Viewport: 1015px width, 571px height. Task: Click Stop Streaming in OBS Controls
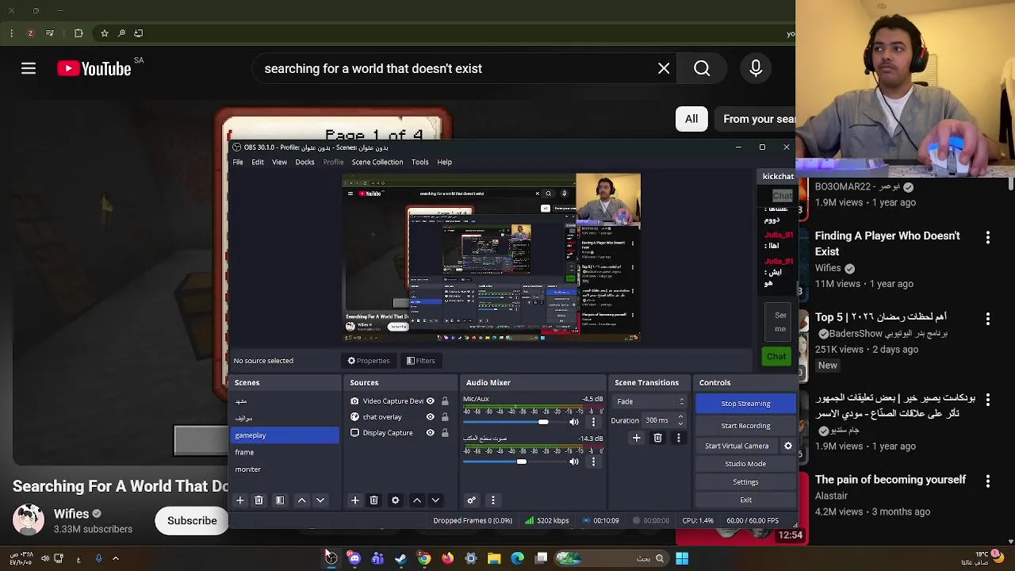(745, 404)
